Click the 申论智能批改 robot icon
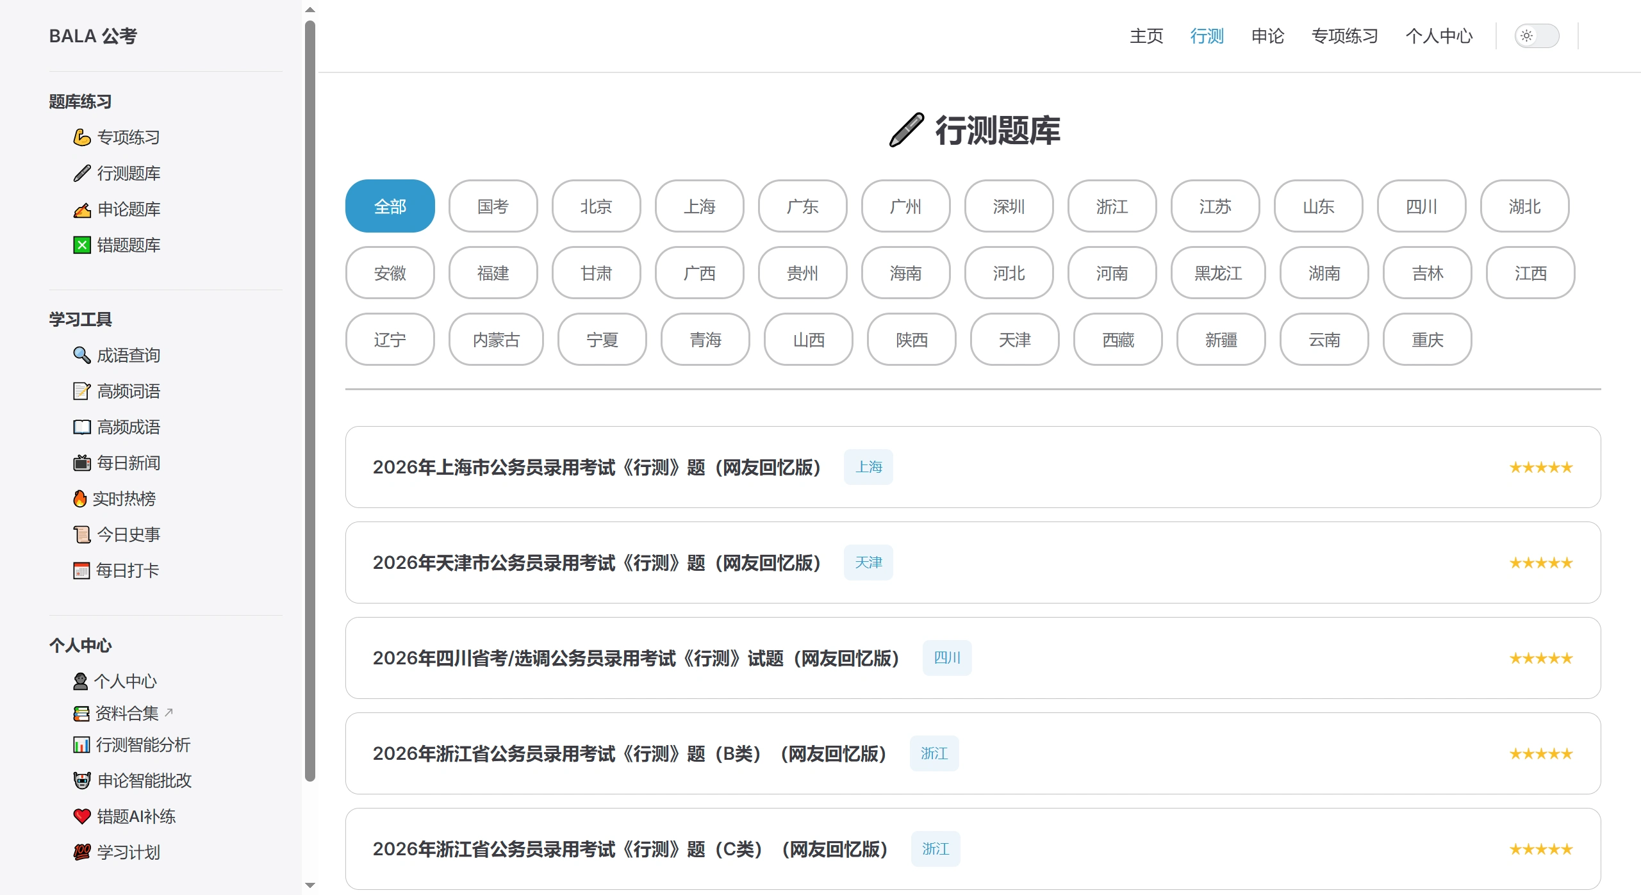The image size is (1641, 895). click(x=81, y=780)
